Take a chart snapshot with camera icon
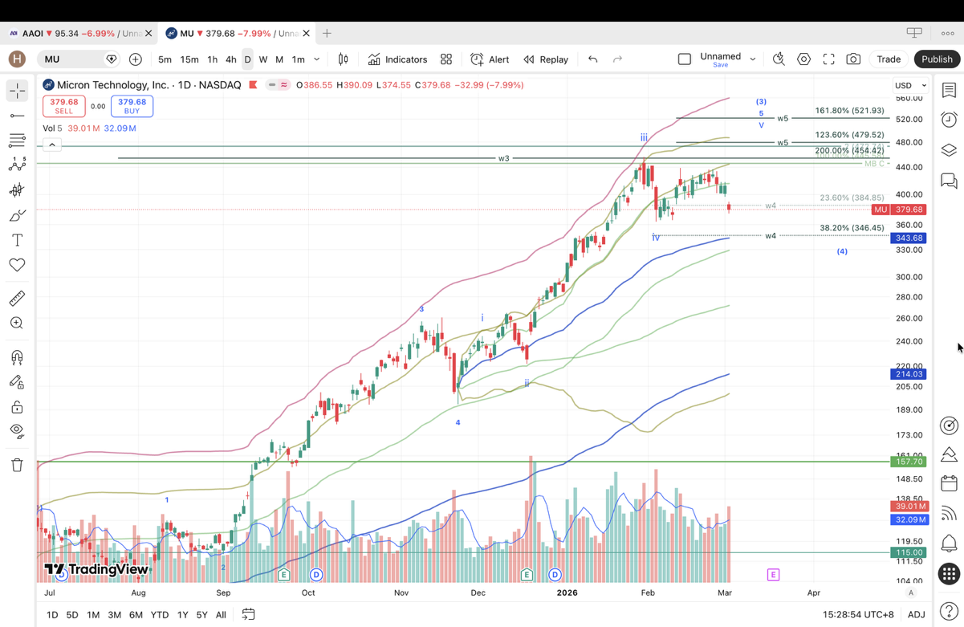This screenshot has width=964, height=627. (x=853, y=59)
